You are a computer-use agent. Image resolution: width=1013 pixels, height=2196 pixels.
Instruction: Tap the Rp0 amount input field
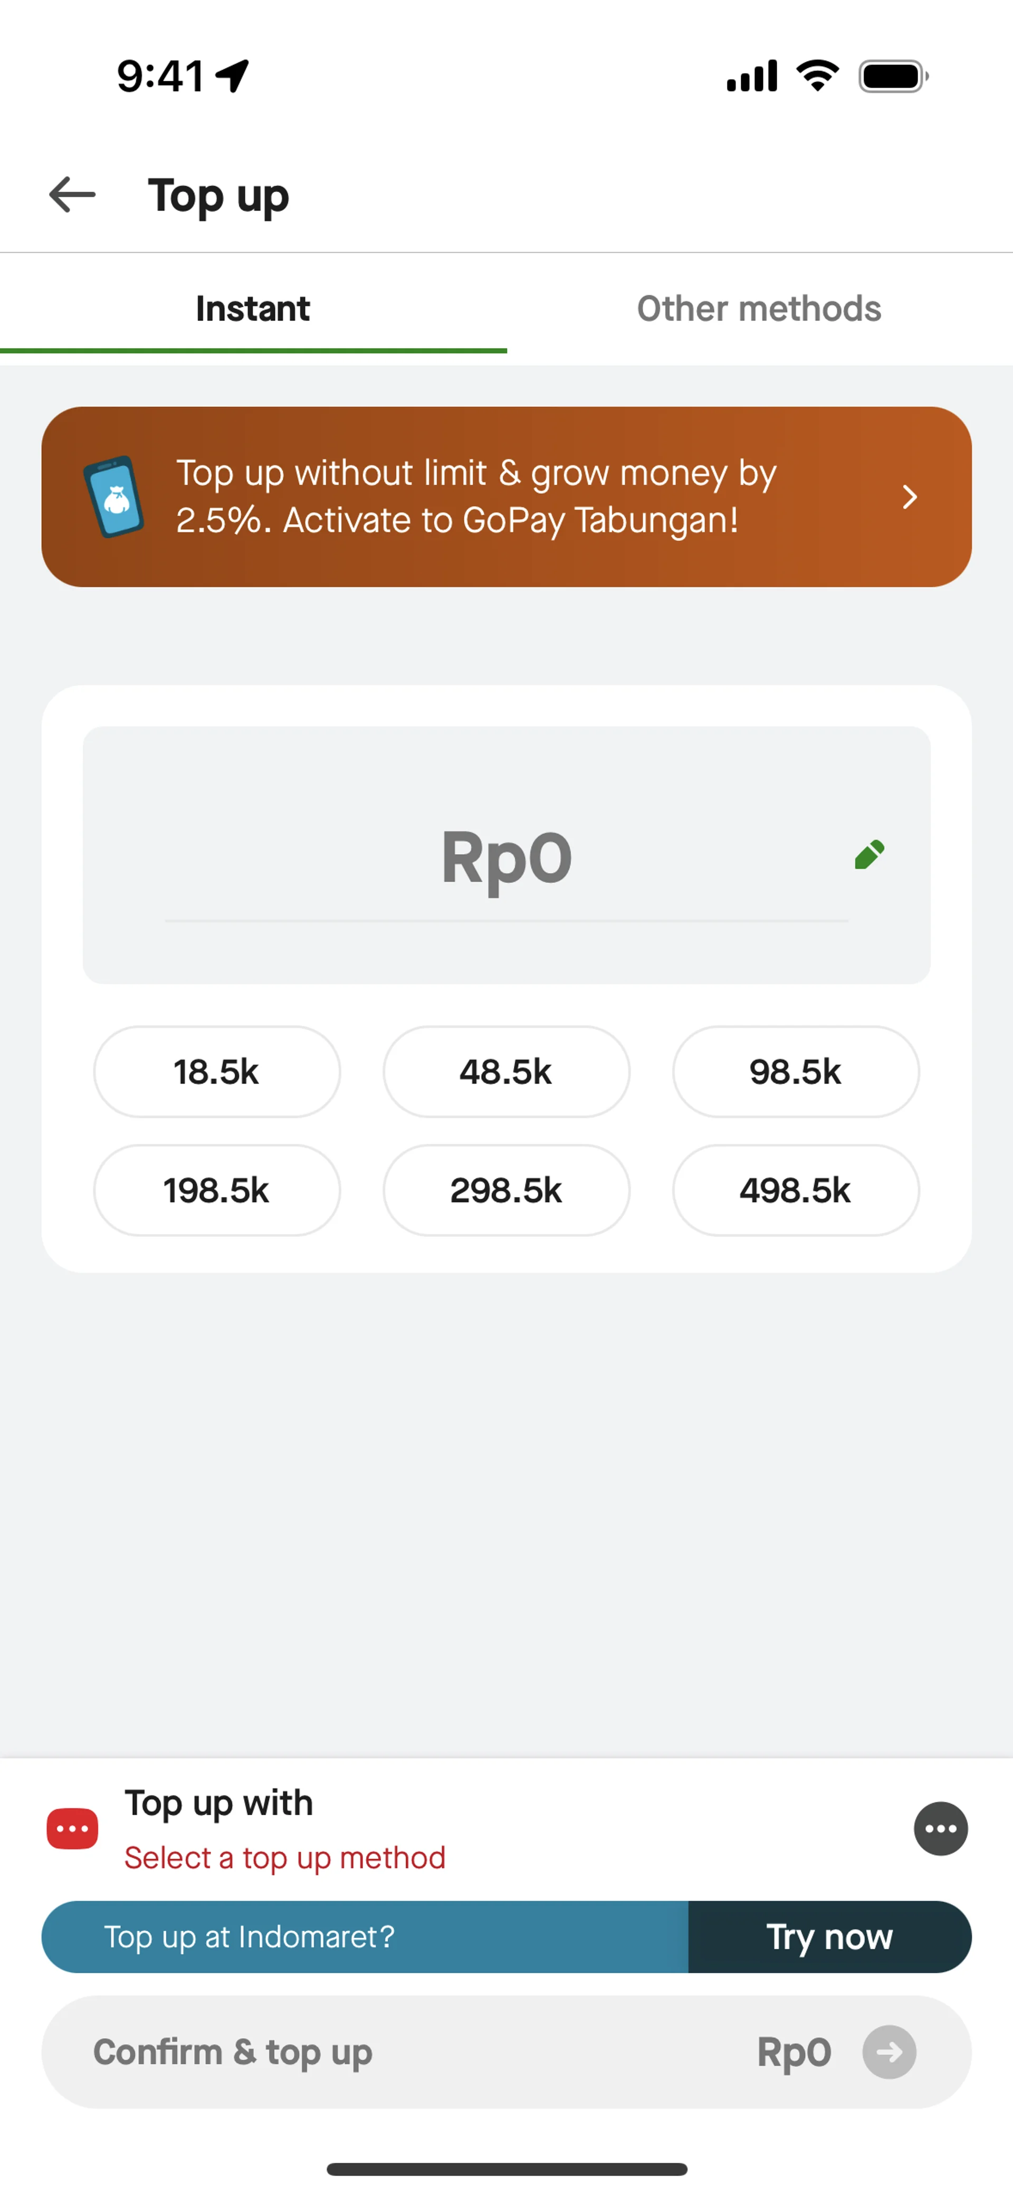click(506, 857)
